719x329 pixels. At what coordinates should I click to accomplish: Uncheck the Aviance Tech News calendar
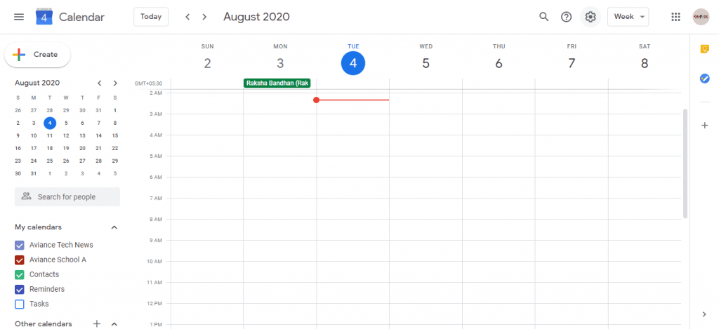(x=19, y=245)
